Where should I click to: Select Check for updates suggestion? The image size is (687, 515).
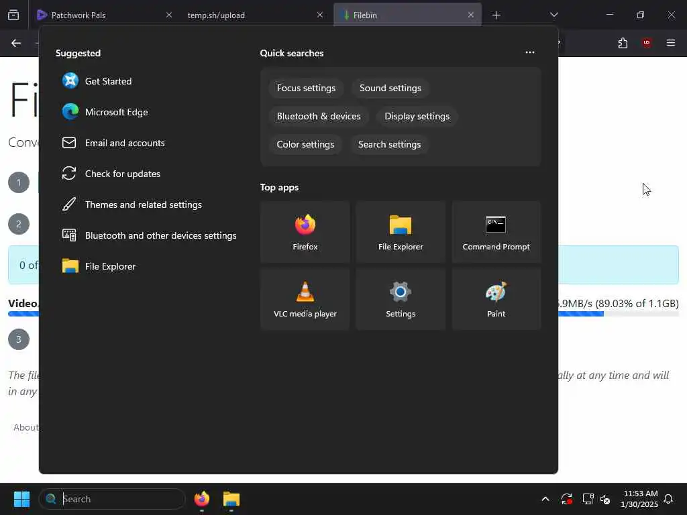click(x=111, y=174)
